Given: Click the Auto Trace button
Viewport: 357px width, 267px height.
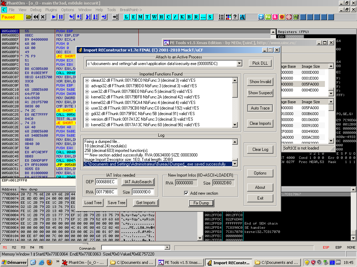Looking at the screenshot, I should click(260, 108).
